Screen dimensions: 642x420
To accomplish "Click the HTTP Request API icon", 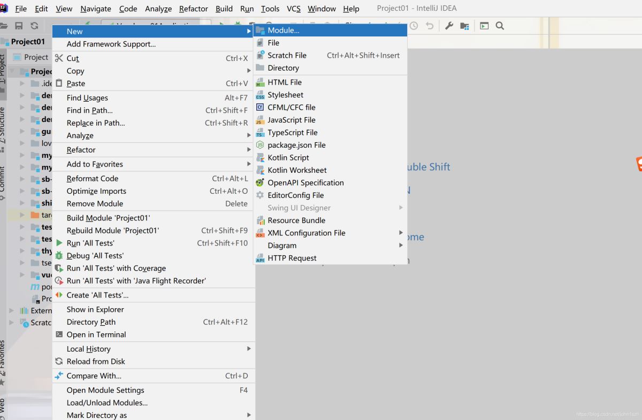I will pos(260,258).
